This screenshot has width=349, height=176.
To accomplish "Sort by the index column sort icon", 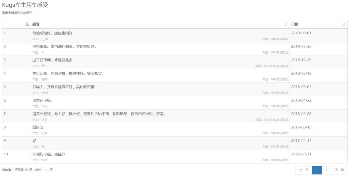I will point(27,24).
